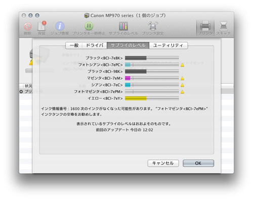Screen dimensions: 253x200
Task: Click Canon printer icon in title bar
Action: 87,16
